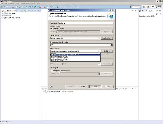Open the Project Explorer view menu arrow
Image resolution: width=163 pixels, height=124 pixels.
tap(33, 11)
